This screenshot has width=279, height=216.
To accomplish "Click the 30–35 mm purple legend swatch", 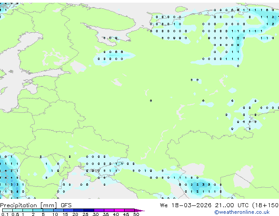I will 99,210.
